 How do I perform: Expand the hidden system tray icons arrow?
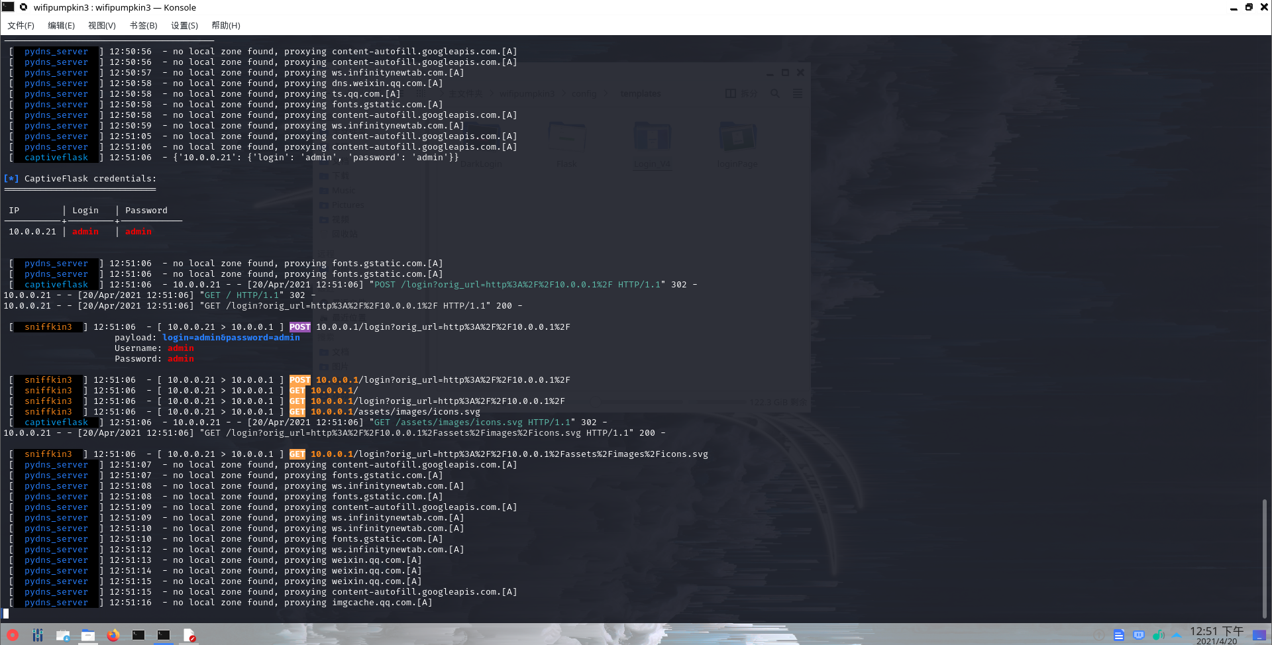click(1177, 635)
